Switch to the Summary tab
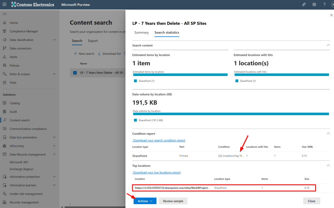334x208 pixels. click(141, 33)
